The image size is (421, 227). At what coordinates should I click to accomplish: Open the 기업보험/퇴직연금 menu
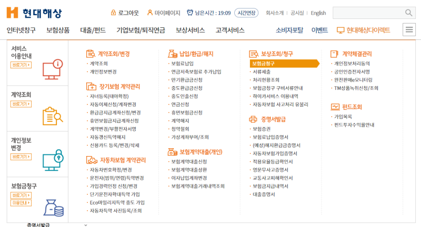tap(141, 30)
